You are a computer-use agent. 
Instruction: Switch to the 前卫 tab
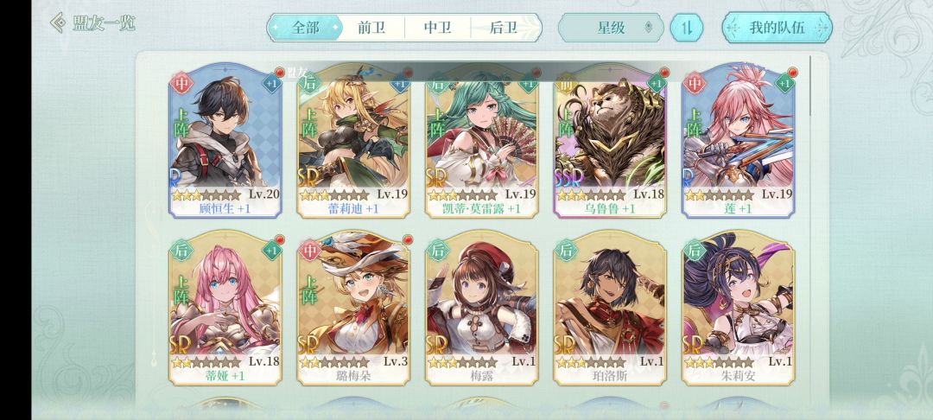pyautogui.click(x=371, y=28)
